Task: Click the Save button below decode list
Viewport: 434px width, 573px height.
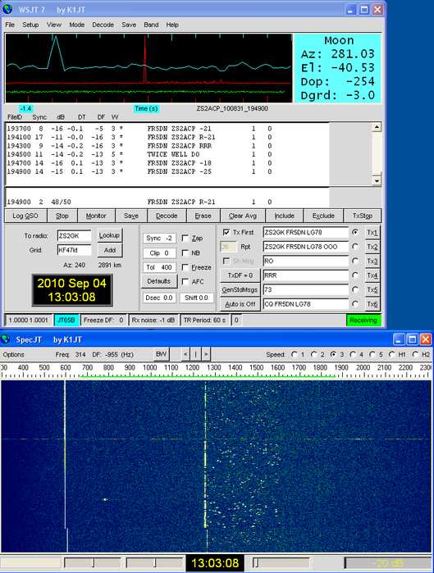Action: point(131,216)
